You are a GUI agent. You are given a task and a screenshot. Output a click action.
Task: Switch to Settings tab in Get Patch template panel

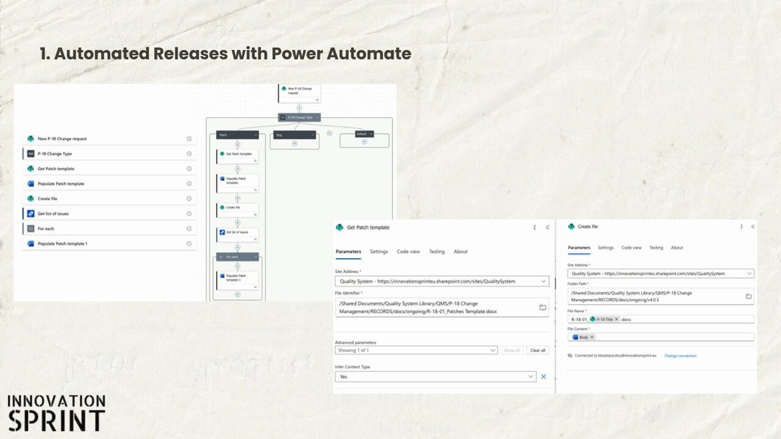click(379, 252)
